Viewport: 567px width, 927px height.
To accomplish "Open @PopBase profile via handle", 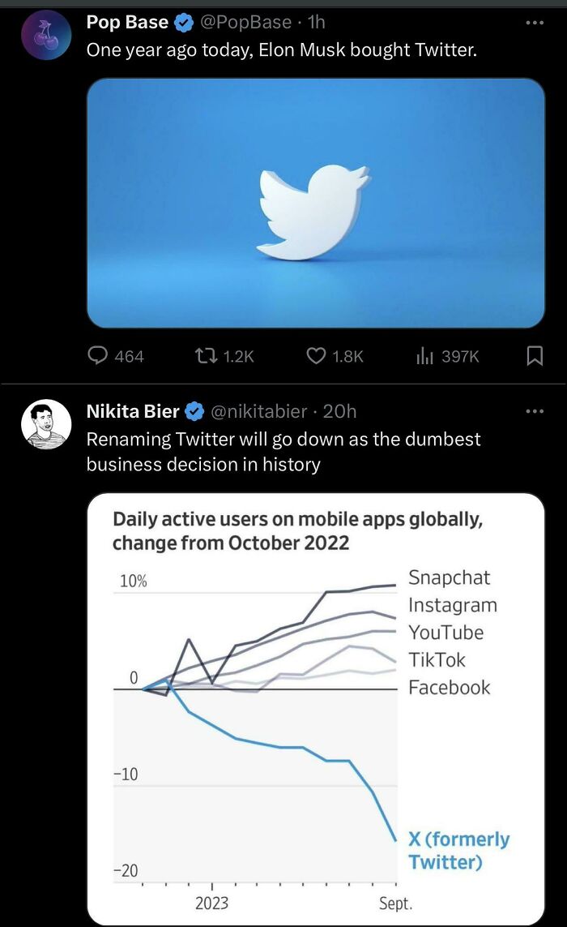I will coord(247,22).
